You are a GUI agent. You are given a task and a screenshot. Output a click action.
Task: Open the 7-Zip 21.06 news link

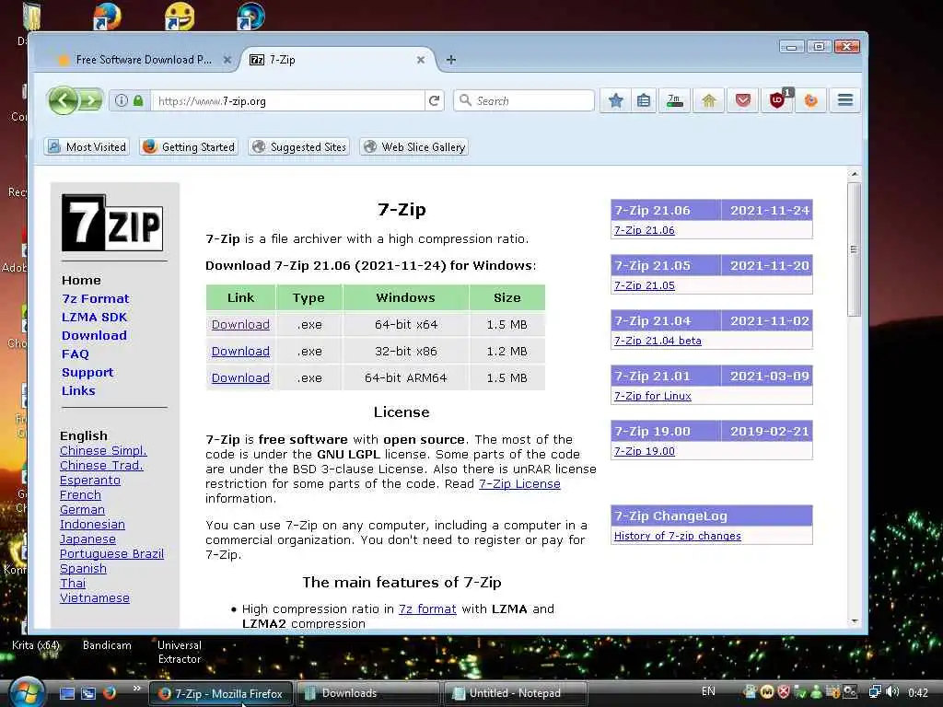point(644,230)
